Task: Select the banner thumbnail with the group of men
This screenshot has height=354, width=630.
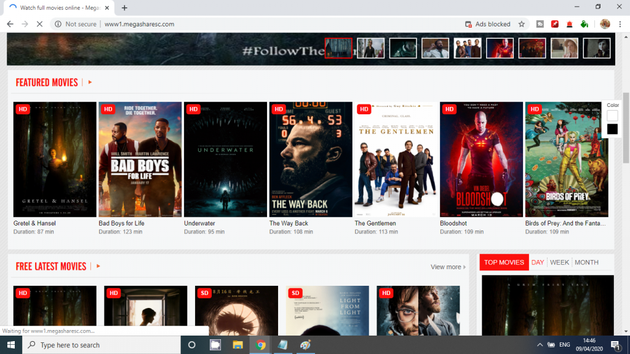Action: [468, 48]
